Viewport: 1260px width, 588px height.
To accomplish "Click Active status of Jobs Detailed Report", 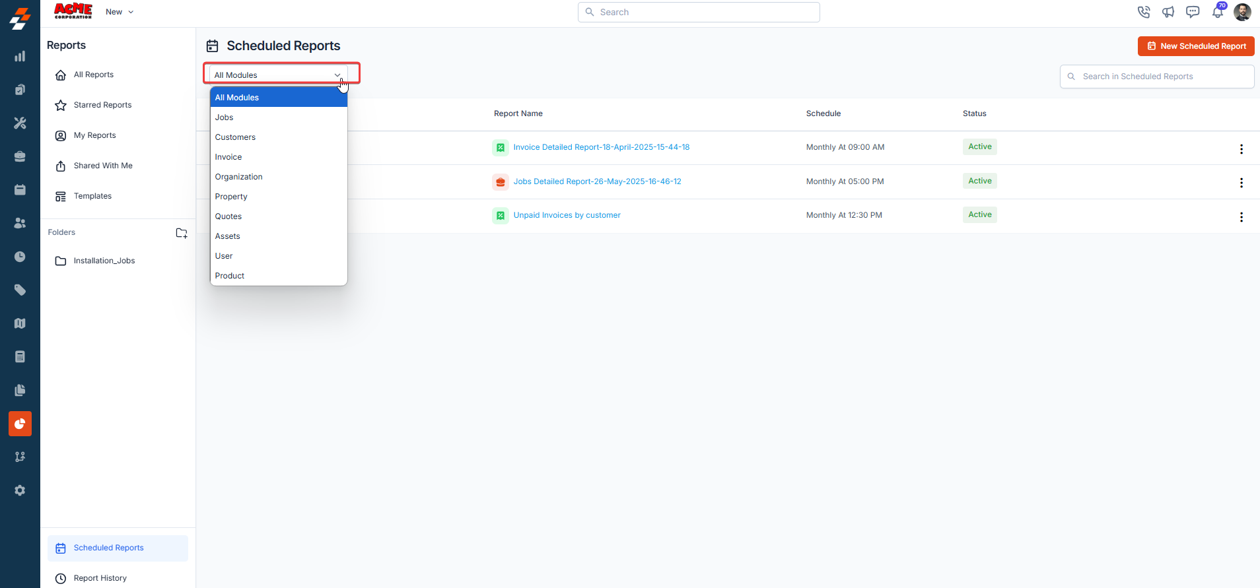I will coord(980,181).
